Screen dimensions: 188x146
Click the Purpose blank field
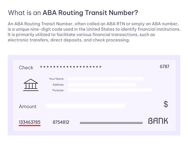pos(110,90)
